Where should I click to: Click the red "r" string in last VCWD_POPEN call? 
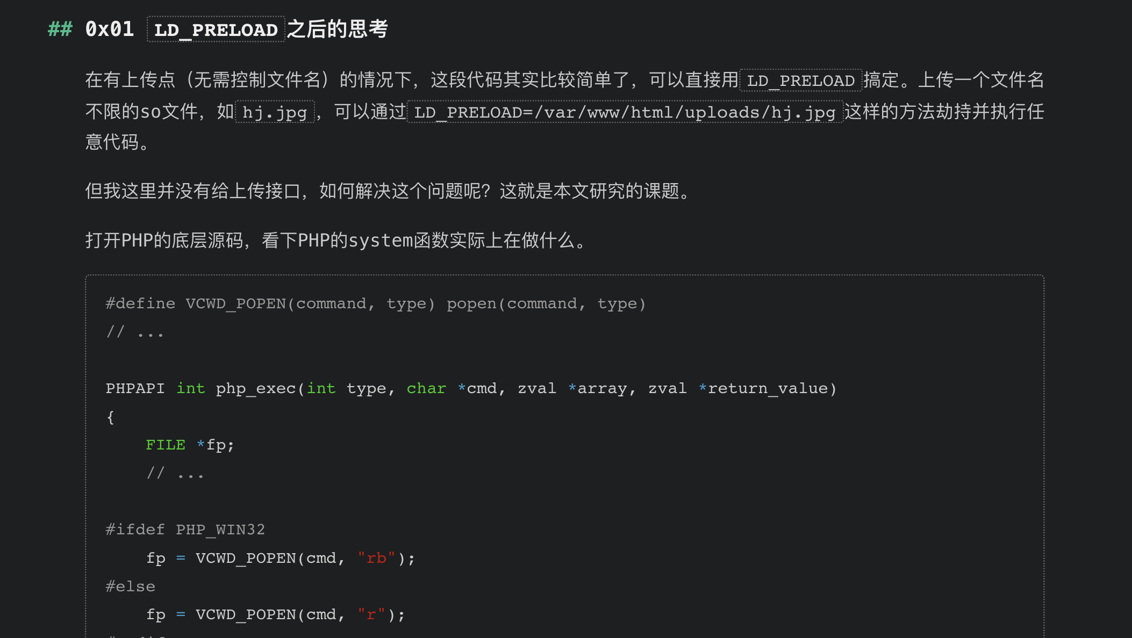point(371,614)
